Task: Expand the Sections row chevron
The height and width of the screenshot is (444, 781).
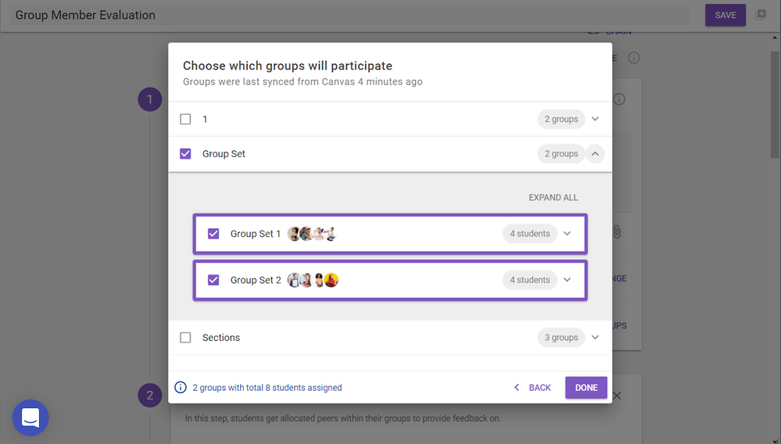Action: coord(595,338)
